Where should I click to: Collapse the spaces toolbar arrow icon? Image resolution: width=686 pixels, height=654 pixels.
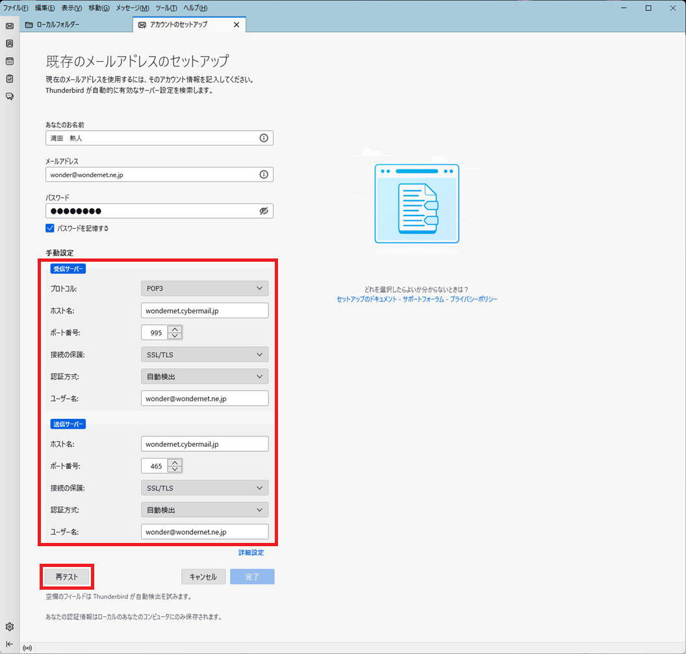point(10,644)
